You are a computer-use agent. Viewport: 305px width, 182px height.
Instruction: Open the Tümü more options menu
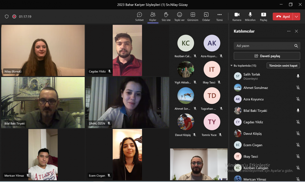coord(219,16)
